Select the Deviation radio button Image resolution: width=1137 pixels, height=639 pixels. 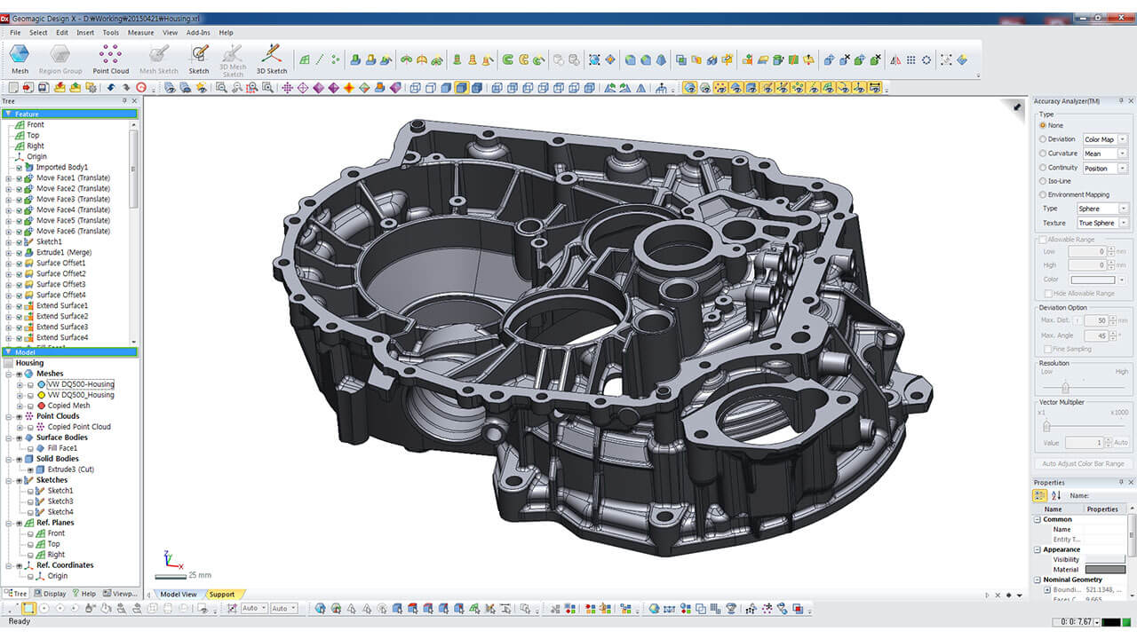pos(1043,139)
